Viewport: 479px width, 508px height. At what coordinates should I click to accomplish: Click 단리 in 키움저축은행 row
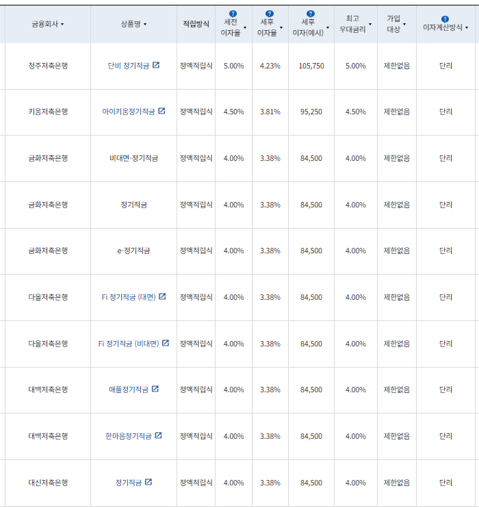tap(445, 112)
